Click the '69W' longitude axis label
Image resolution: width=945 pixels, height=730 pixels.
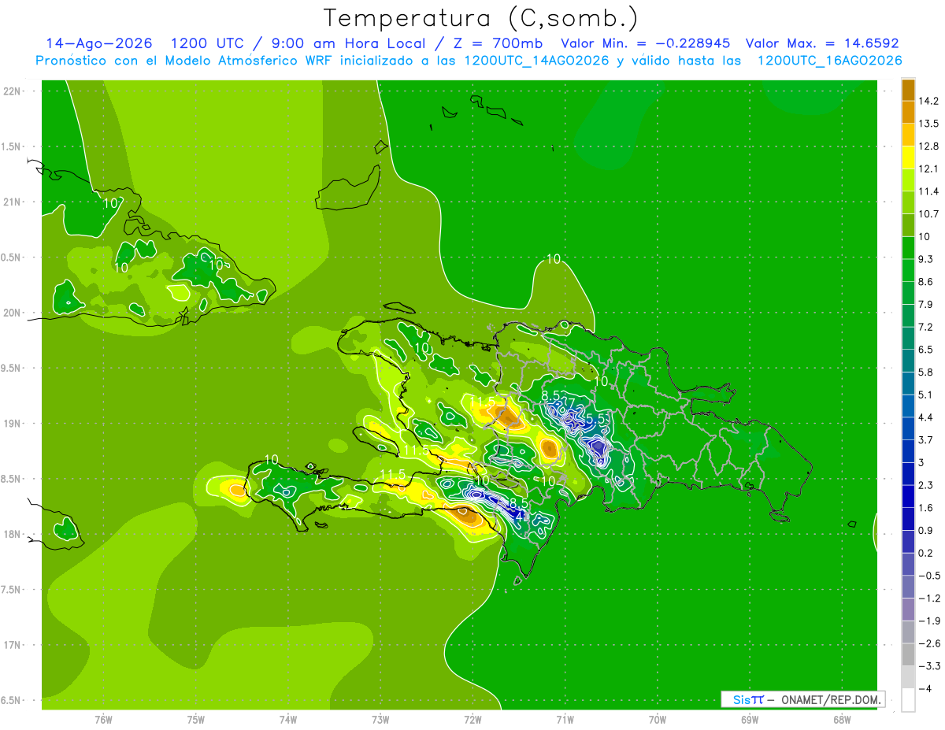750,719
